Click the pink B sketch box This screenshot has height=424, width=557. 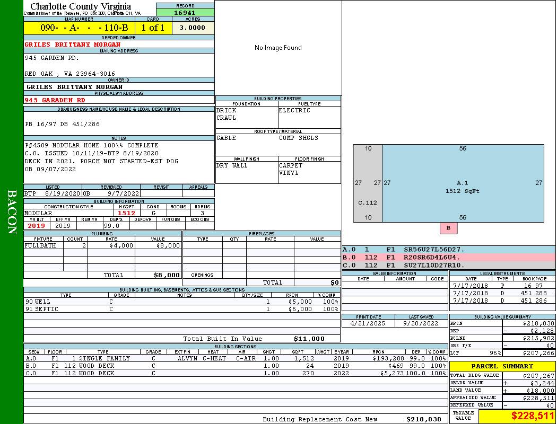coord(448,228)
